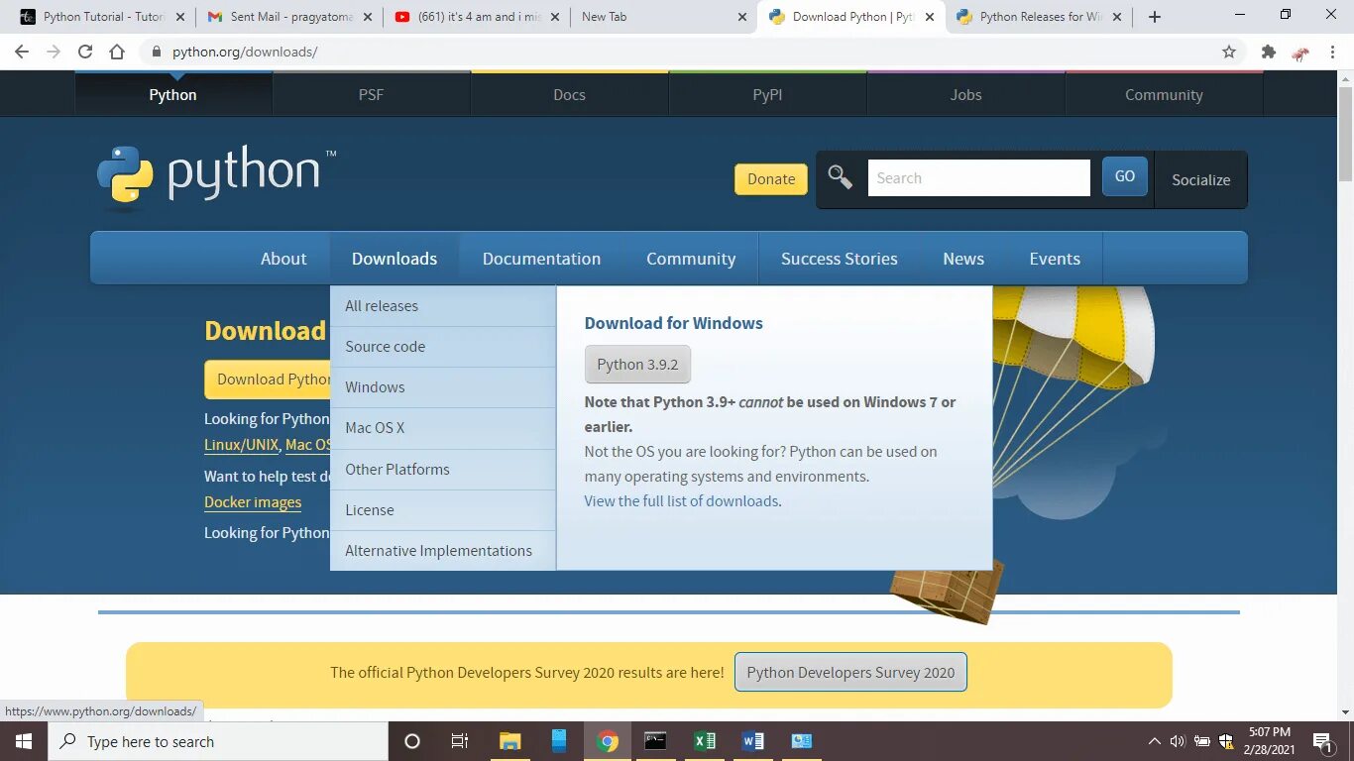This screenshot has width=1354, height=761.
Task: Open the Socialize menu button
Action: tap(1200, 180)
